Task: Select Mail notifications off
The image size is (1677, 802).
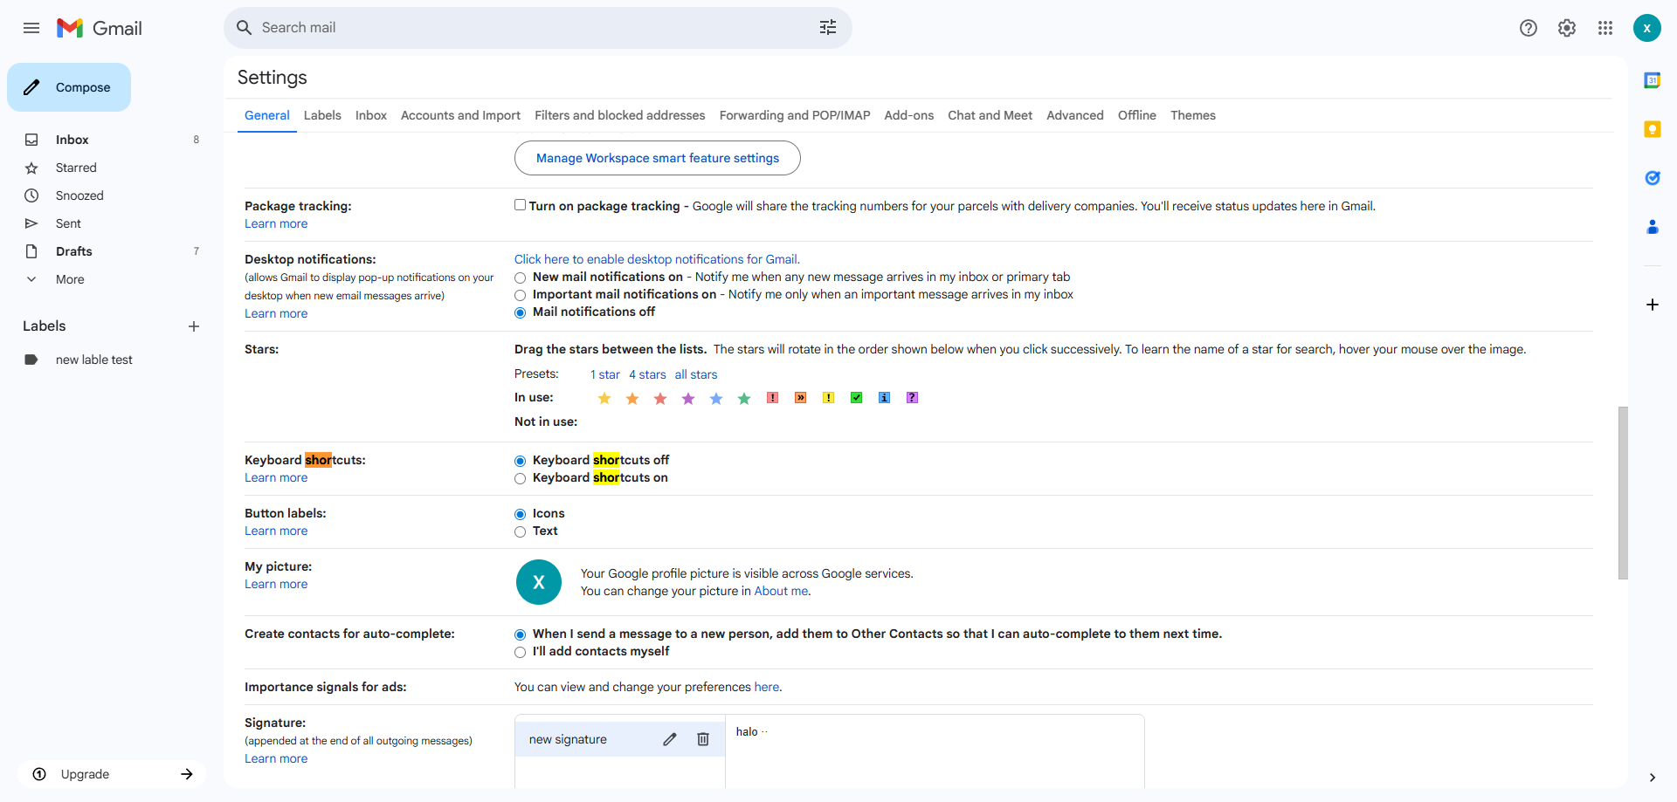Action: click(521, 312)
